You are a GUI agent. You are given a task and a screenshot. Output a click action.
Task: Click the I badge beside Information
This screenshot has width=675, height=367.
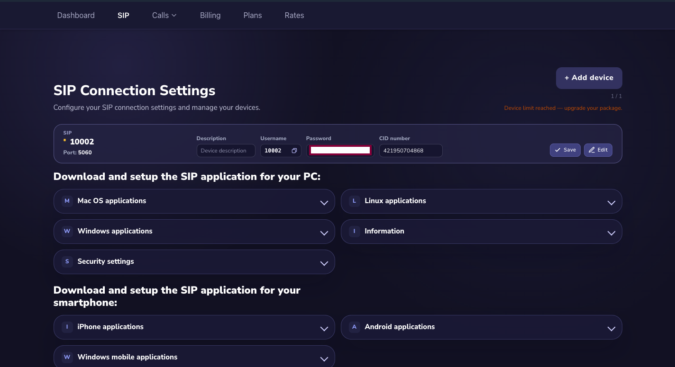[x=354, y=232]
